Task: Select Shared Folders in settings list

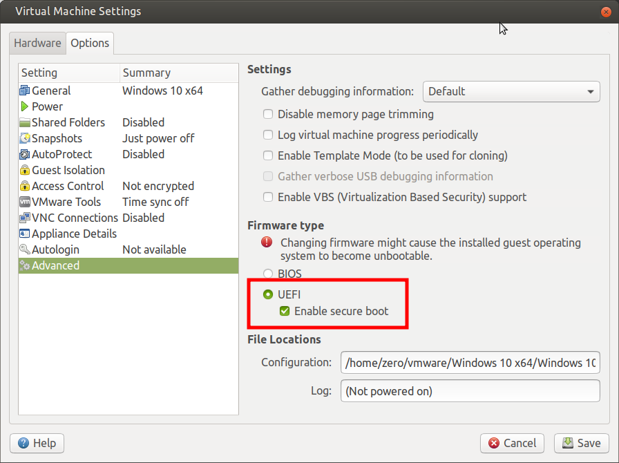Action: pyautogui.click(x=128, y=122)
